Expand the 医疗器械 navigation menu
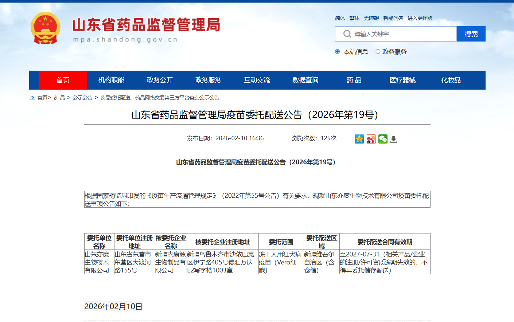This screenshot has height=322, width=514. 403,80
